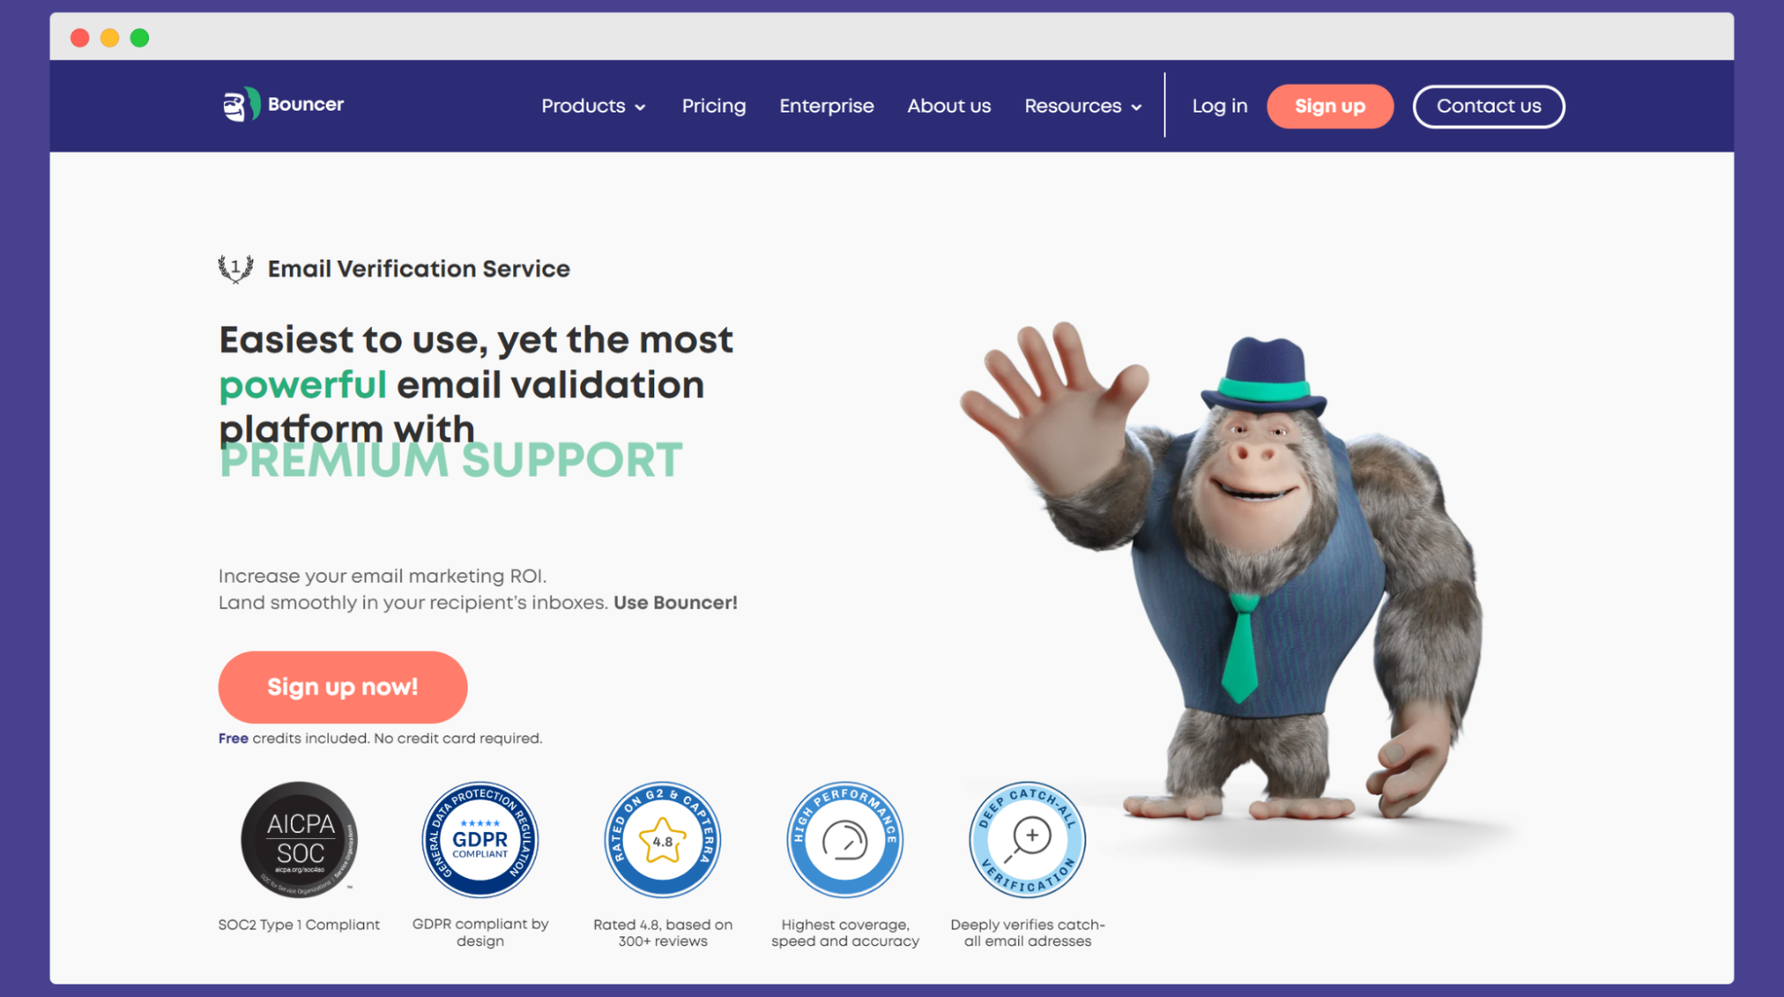Screen dimensions: 1784x997
Task: Click the Log in link
Action: tap(1219, 105)
